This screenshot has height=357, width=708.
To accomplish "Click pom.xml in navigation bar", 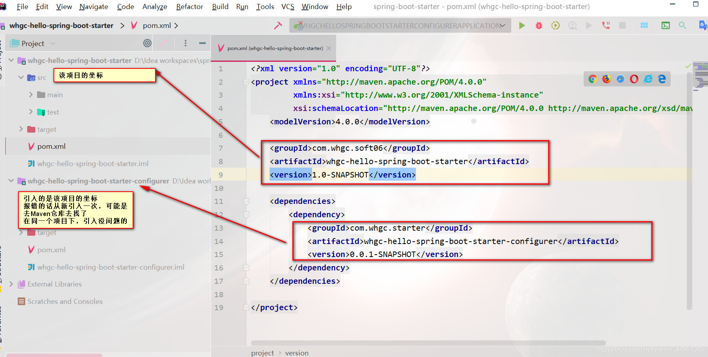I will click(x=157, y=26).
